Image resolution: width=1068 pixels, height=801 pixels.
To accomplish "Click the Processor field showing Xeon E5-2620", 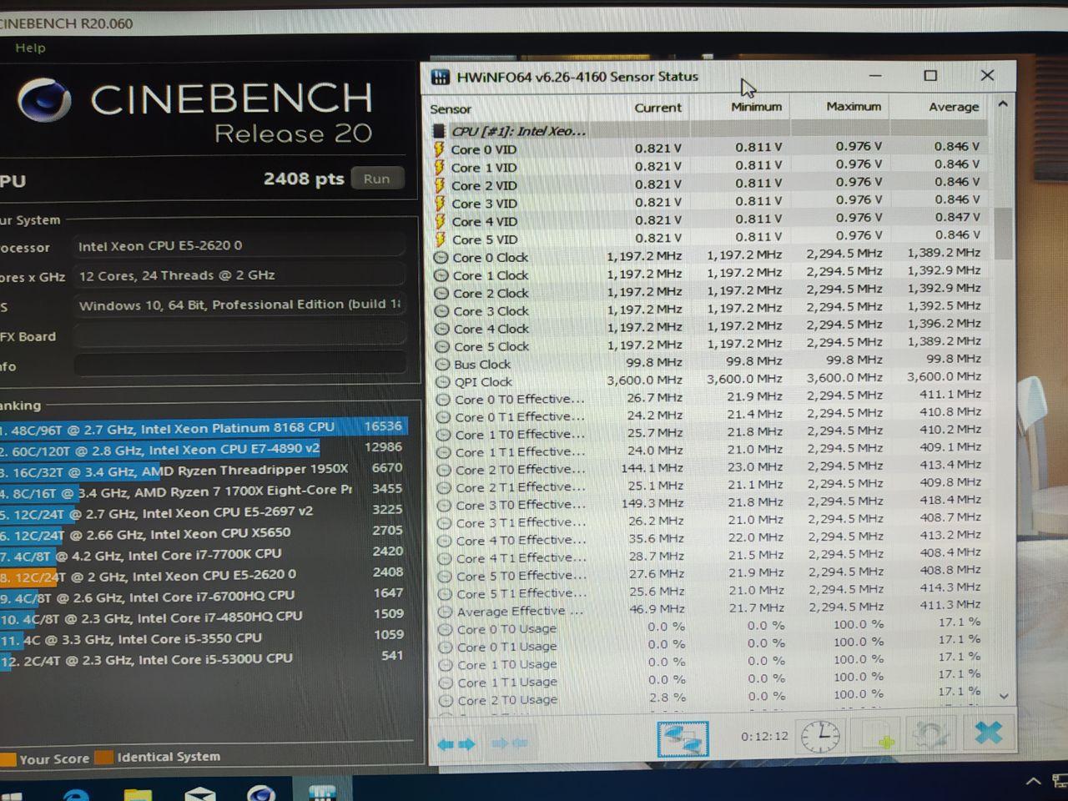I will click(x=239, y=246).
